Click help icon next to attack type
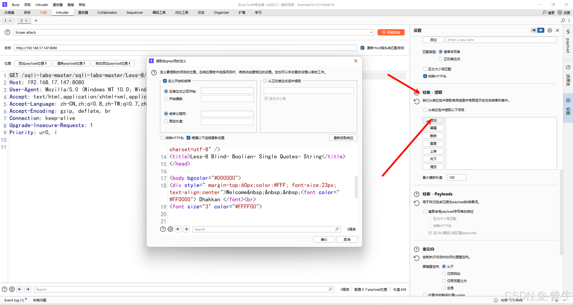 [7, 32]
